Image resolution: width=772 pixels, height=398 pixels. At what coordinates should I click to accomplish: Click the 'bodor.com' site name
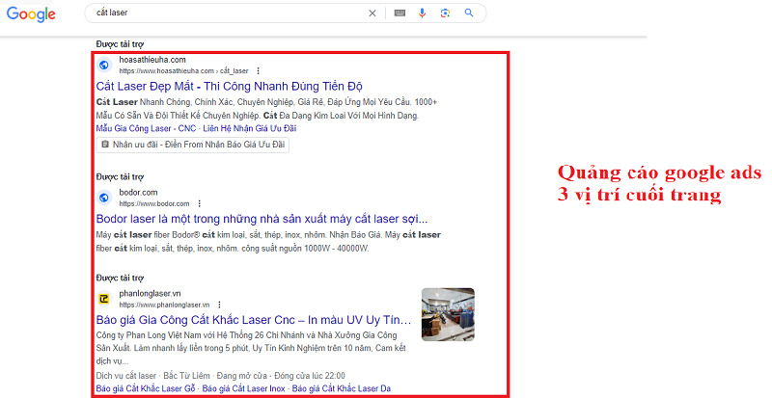(x=138, y=193)
